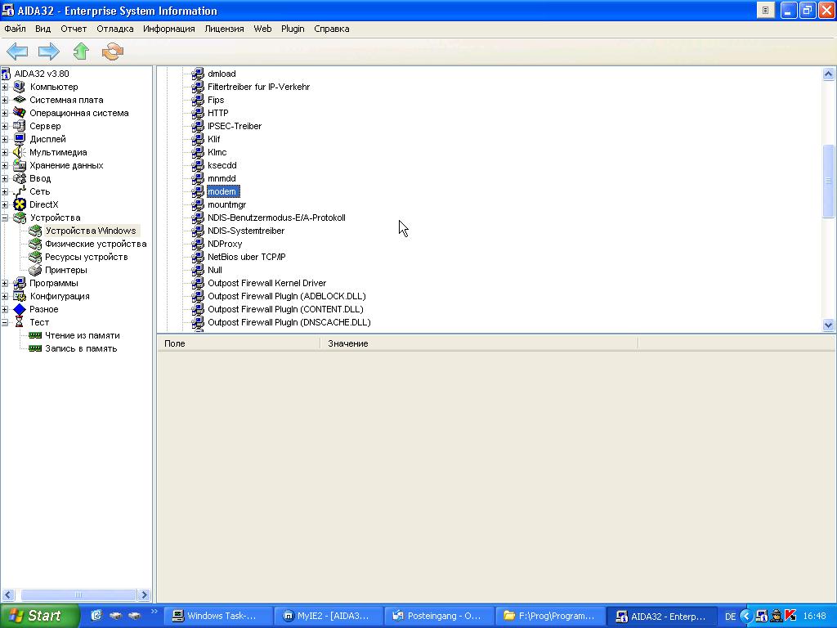Click the Тест hourglass icon
837x628 pixels.
[x=20, y=322]
